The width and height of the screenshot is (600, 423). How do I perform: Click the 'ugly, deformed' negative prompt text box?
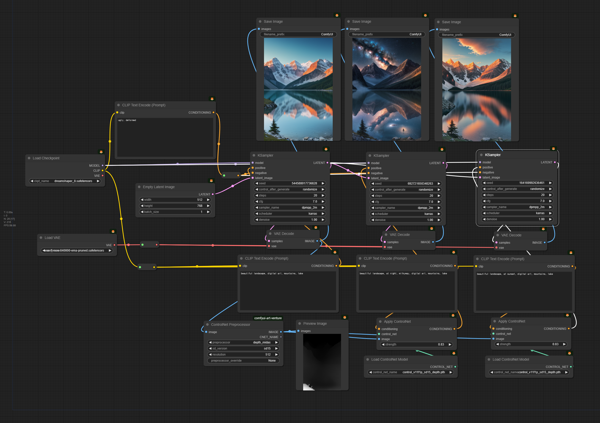tap(165, 137)
